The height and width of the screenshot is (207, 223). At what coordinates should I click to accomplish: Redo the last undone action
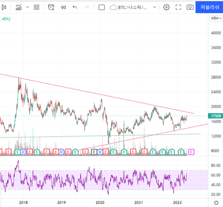coord(87,7)
